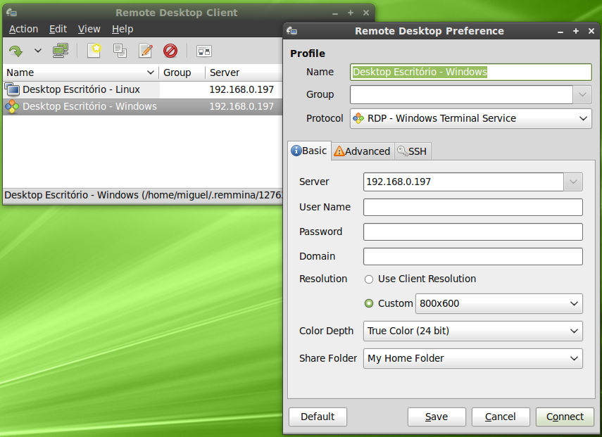
Task: Switch to the Advanced tab
Action: tap(362, 151)
